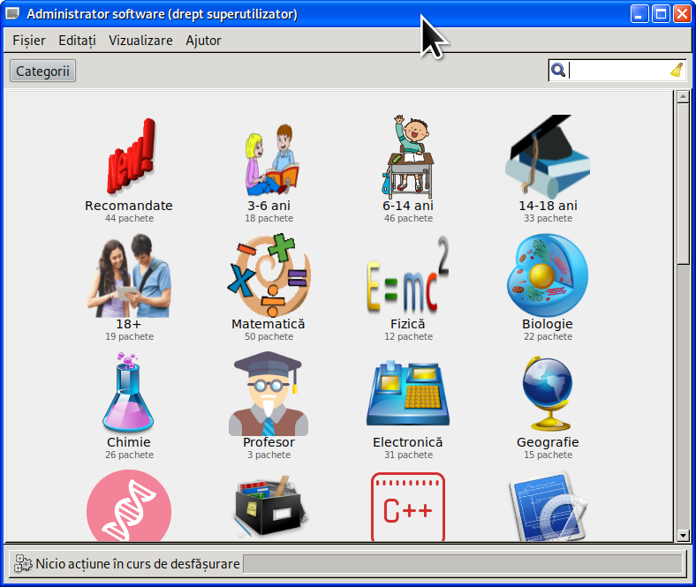
Task: Select the "50 pachete" text
Action: (x=269, y=337)
